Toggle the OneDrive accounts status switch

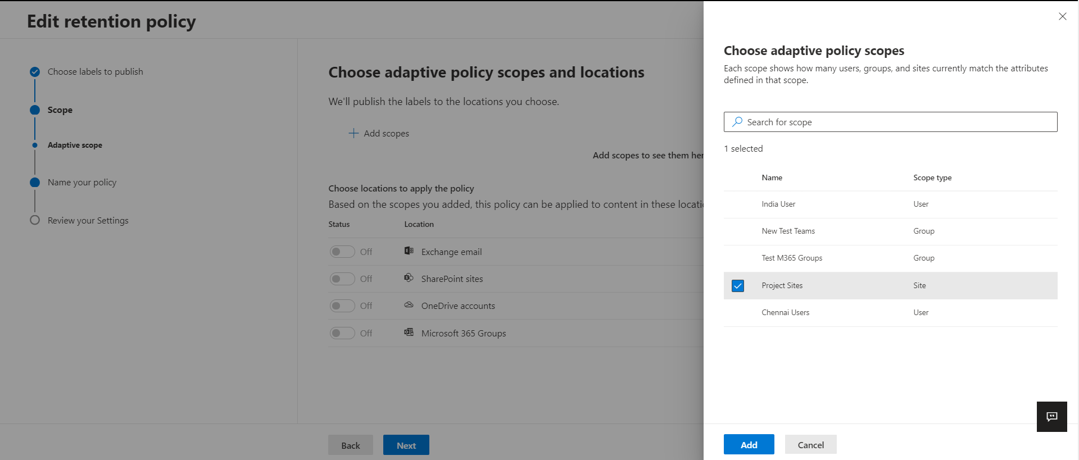click(x=342, y=306)
